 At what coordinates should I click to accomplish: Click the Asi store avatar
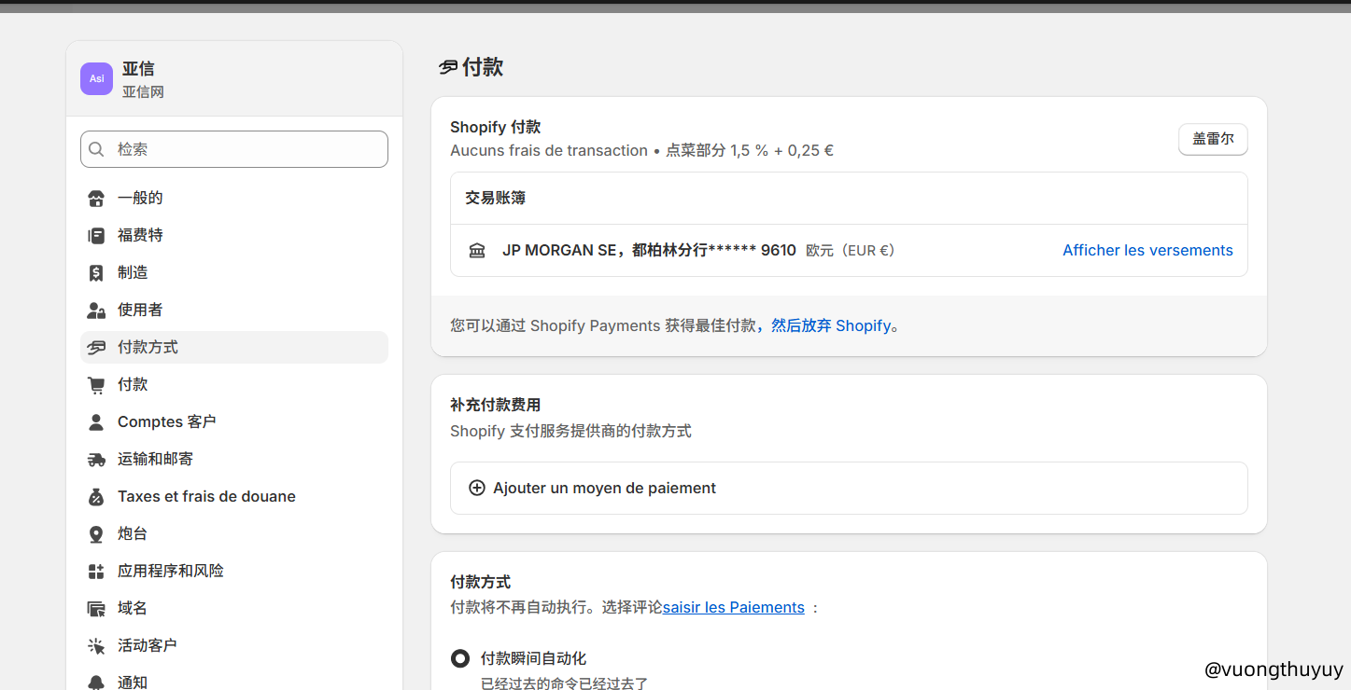[96, 79]
